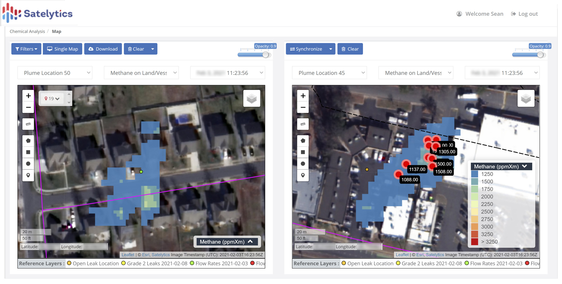The width and height of the screenshot is (562, 284).
Task: Choose the polygon draw tool on right map
Action: click(303, 141)
